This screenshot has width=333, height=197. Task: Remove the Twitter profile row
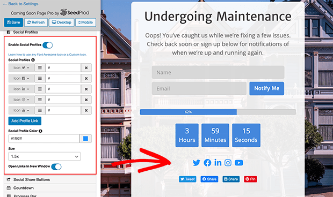[x=86, y=67]
